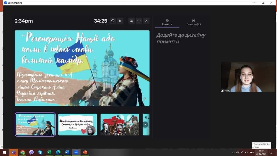Image resolution: width=277 pixels, height=156 pixels.
Task: Open Viber from the taskbar
Action: coord(31,152)
